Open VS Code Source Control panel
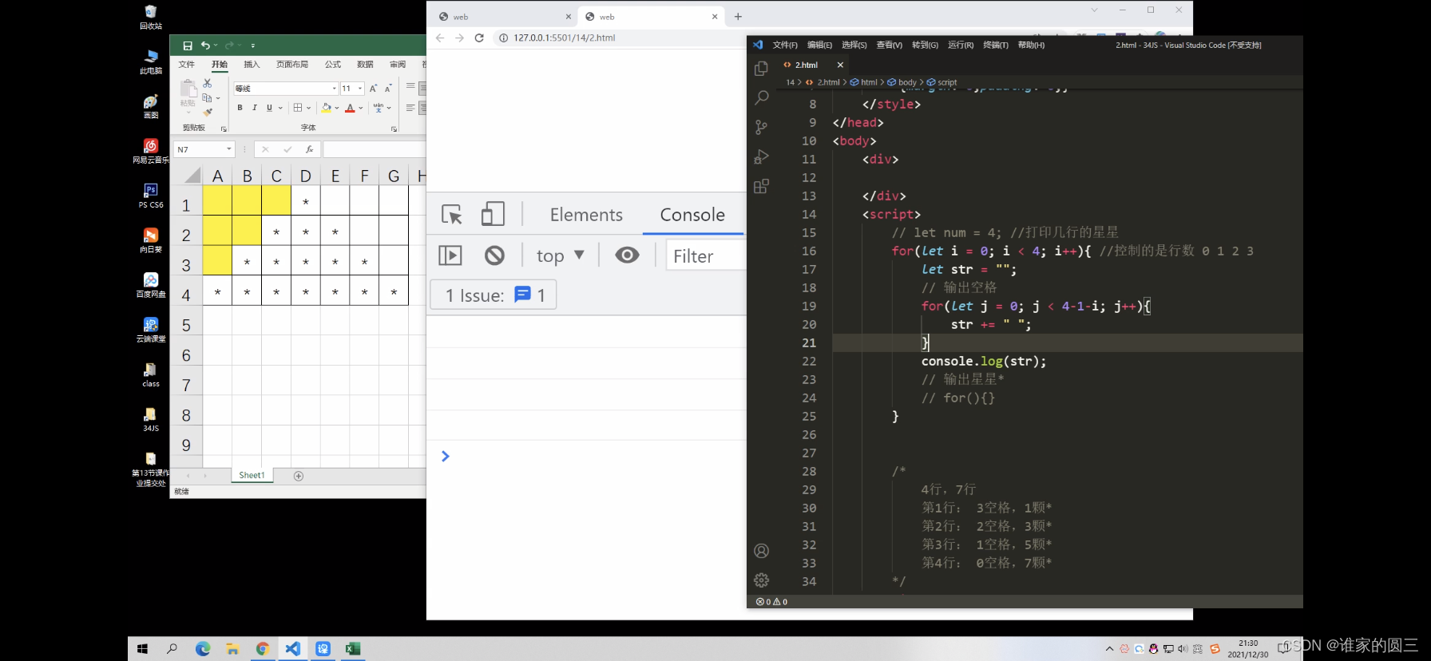This screenshot has width=1431, height=661. click(x=762, y=127)
